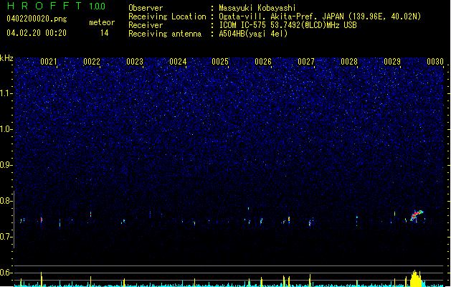The height and width of the screenshot is (287, 451).
Task: Click the 0023 time marker
Action: 135,62
